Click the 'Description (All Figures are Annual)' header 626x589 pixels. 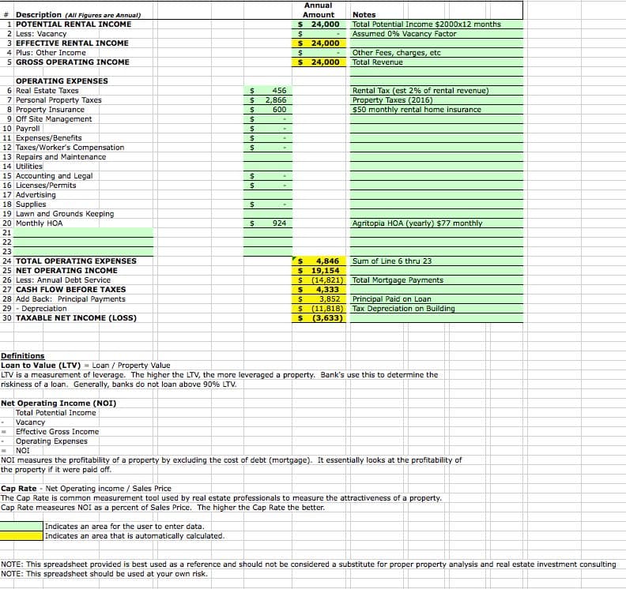coord(77,15)
